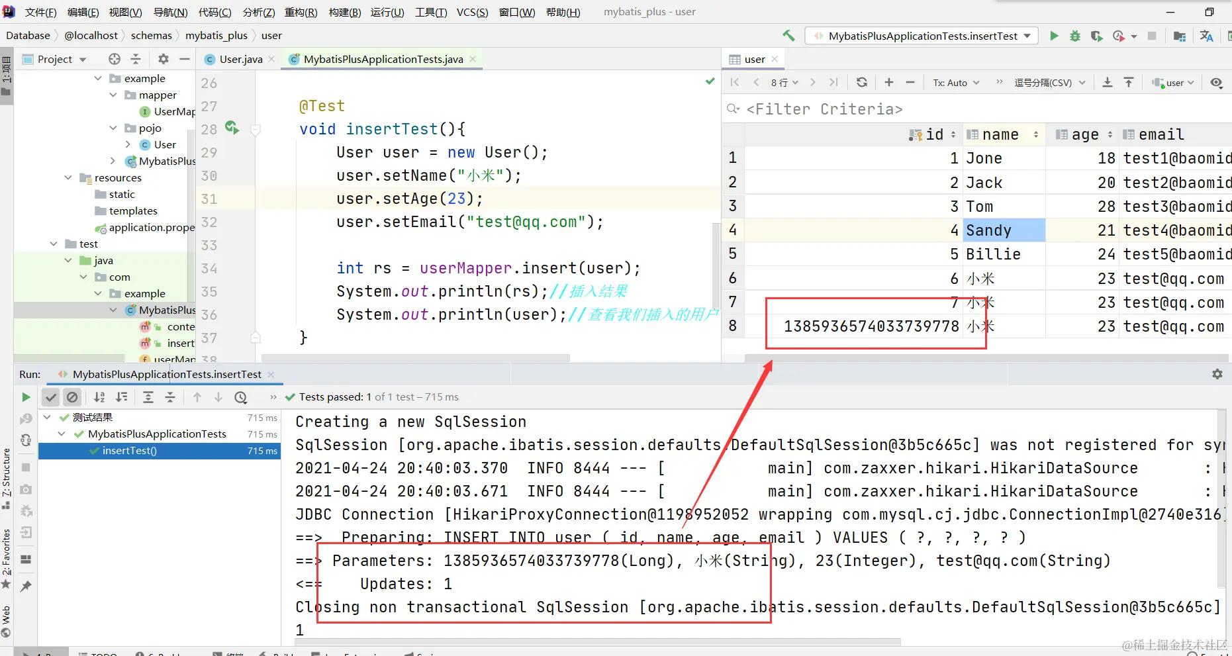The height and width of the screenshot is (656, 1232).
Task: Switch to the User.java tab
Action: coord(241,59)
